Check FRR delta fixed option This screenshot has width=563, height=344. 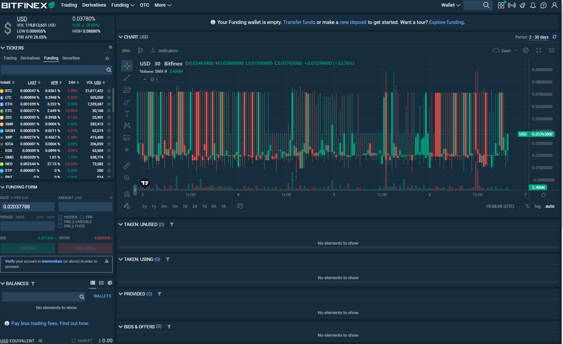point(60,226)
